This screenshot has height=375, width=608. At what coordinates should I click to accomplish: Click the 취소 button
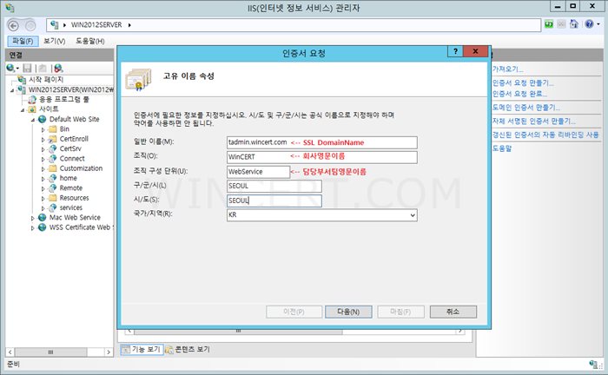coord(453,312)
